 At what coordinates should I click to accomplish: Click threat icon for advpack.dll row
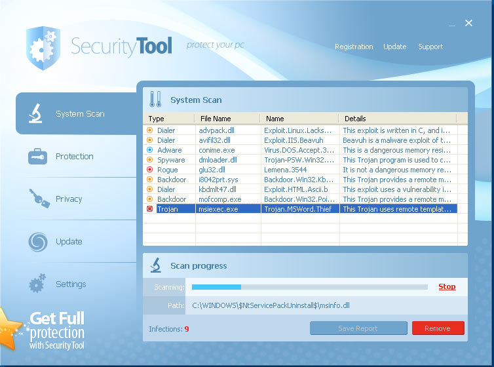[x=150, y=130]
